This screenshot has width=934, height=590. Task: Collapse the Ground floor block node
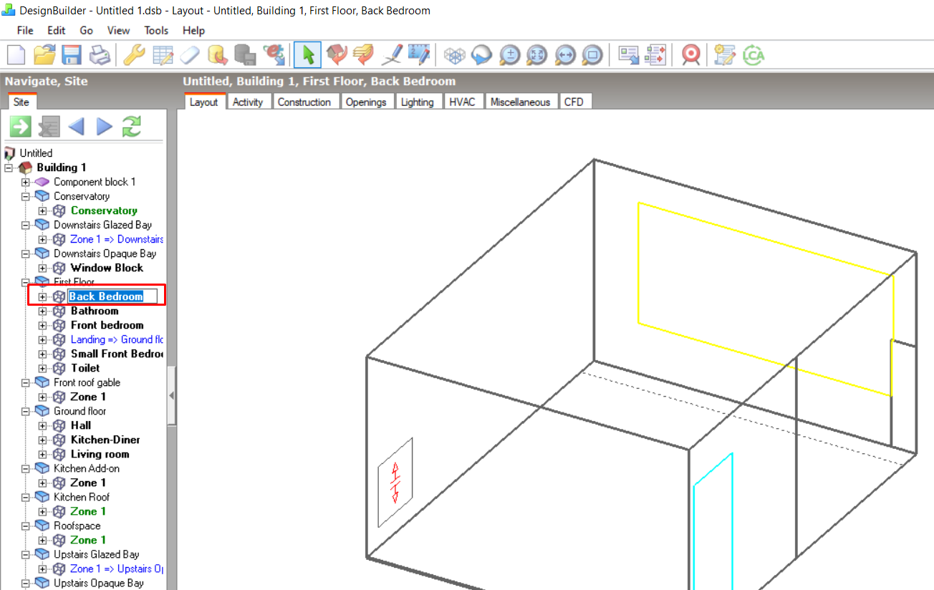[x=26, y=411]
